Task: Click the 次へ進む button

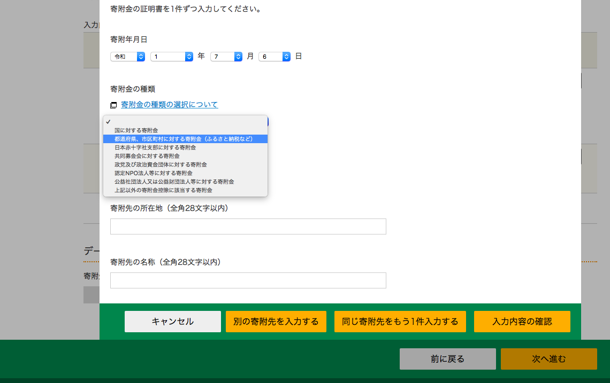Action: coord(548,358)
